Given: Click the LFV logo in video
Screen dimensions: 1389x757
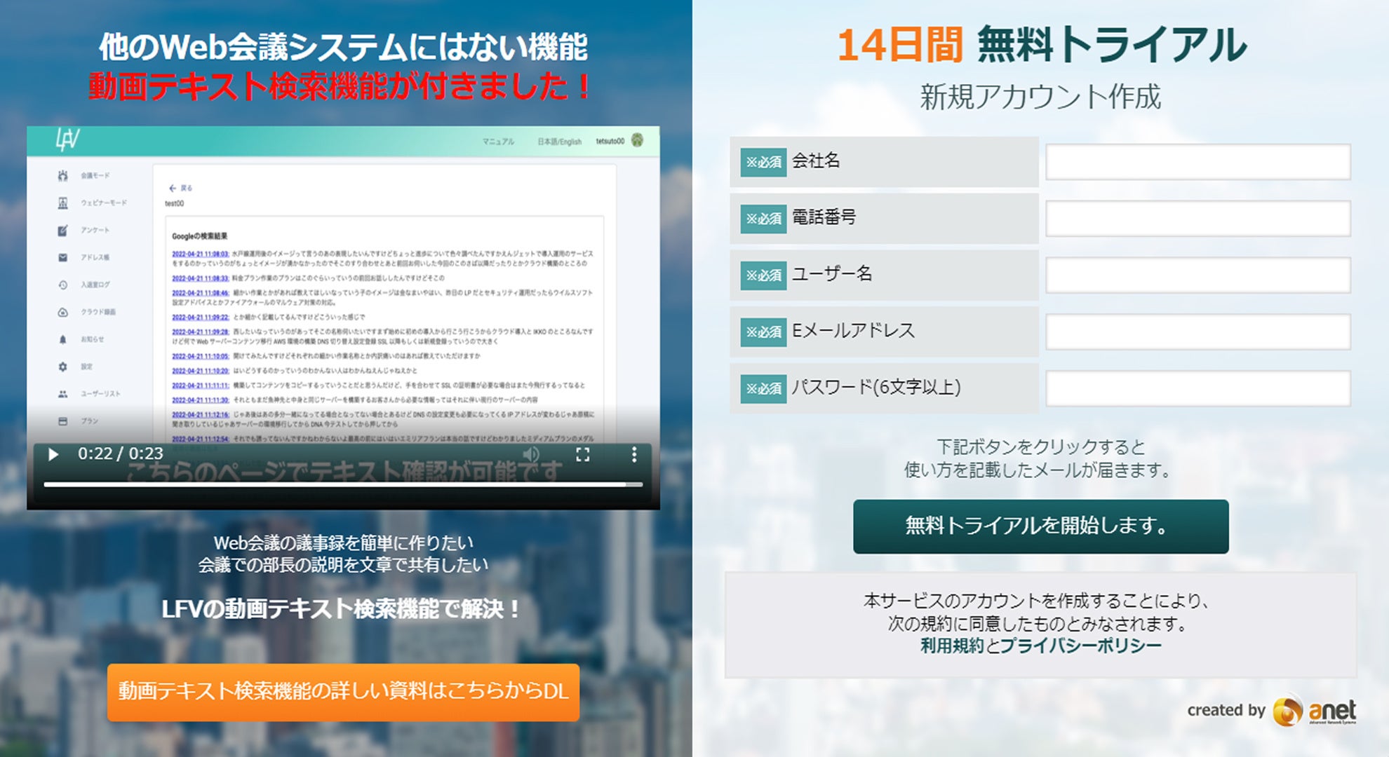Looking at the screenshot, I should (x=67, y=139).
